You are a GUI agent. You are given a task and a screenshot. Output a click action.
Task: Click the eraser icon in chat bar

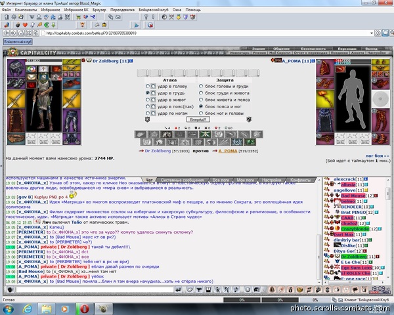(190, 289)
